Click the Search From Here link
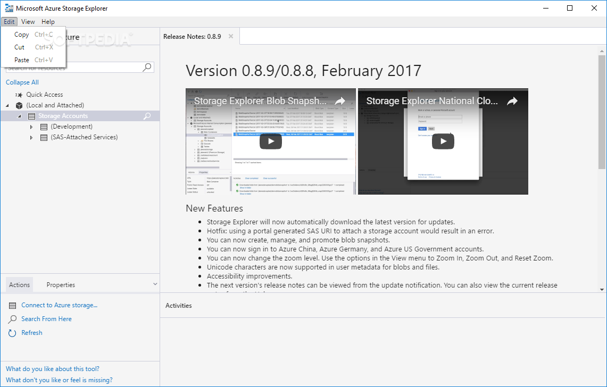This screenshot has height=387, width=607. coord(46,319)
